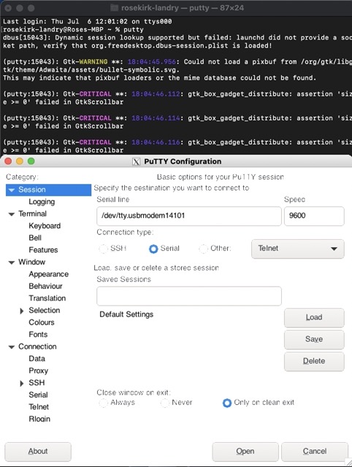Click the folder icon in terminal title bar
352x467 pixels.
pyautogui.click(x=114, y=8)
